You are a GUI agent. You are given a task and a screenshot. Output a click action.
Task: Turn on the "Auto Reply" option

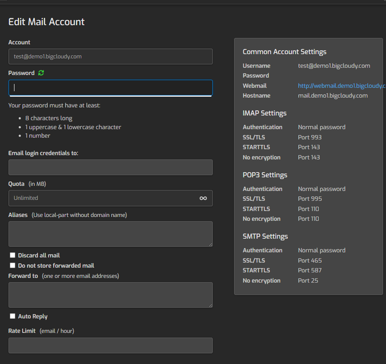coord(12,316)
